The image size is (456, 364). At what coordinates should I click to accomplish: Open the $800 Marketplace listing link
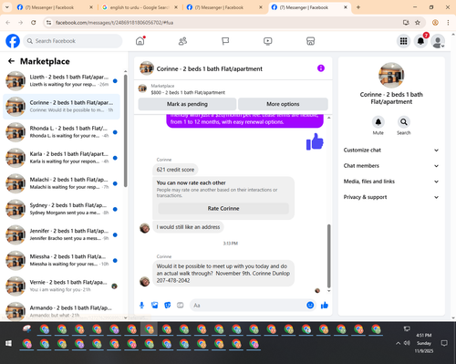[188, 92]
